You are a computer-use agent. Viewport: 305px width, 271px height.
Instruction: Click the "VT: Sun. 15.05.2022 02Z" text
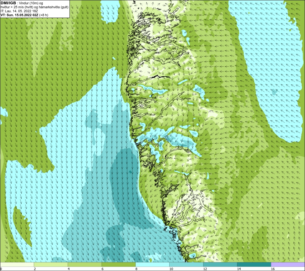[x=20, y=15]
